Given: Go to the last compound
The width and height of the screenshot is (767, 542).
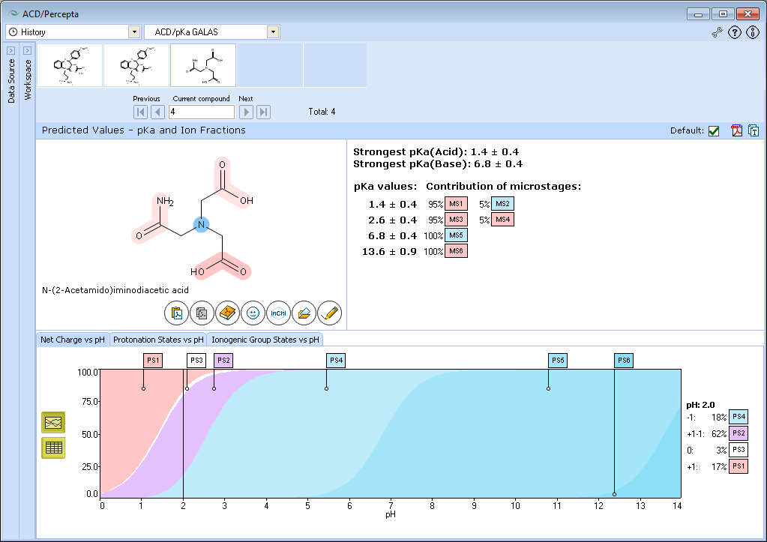Looking at the screenshot, I should (264, 112).
